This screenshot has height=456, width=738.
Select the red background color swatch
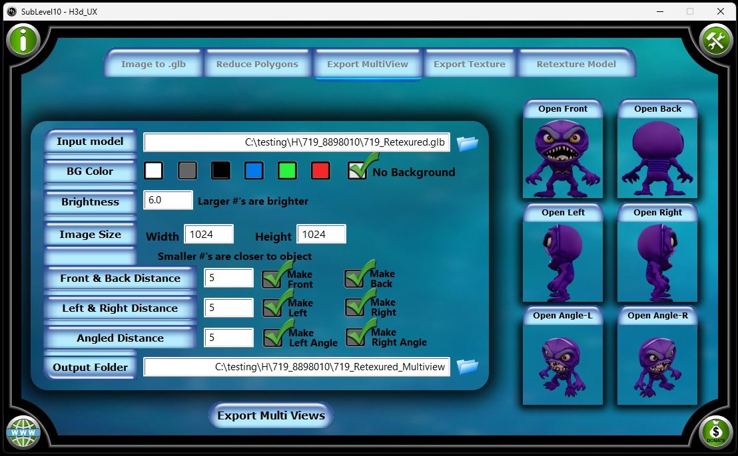(x=320, y=171)
